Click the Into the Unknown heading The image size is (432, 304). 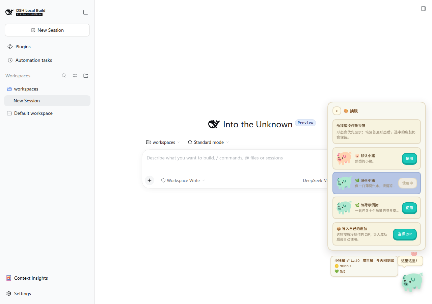[258, 124]
